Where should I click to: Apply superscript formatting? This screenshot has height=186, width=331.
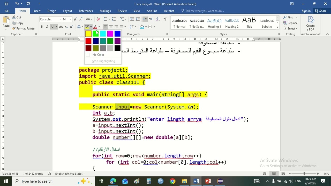click(71, 27)
